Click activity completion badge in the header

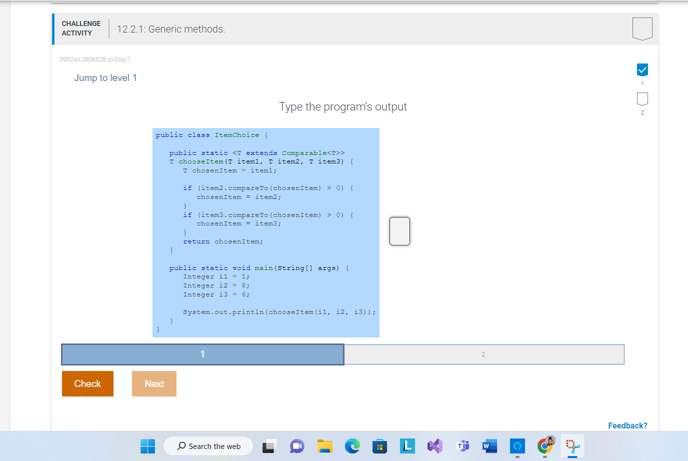pyautogui.click(x=642, y=29)
